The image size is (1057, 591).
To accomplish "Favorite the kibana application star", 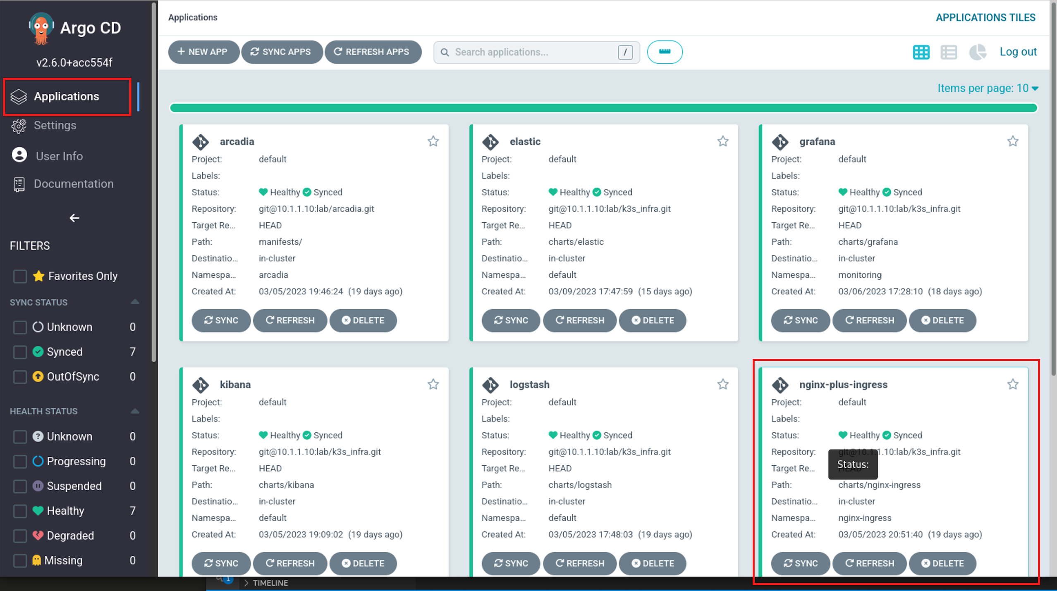I will (x=433, y=384).
